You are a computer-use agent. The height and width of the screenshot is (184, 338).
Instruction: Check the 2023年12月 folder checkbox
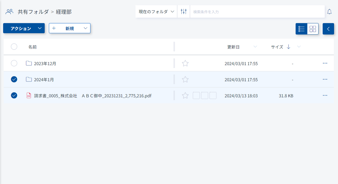[14, 63]
